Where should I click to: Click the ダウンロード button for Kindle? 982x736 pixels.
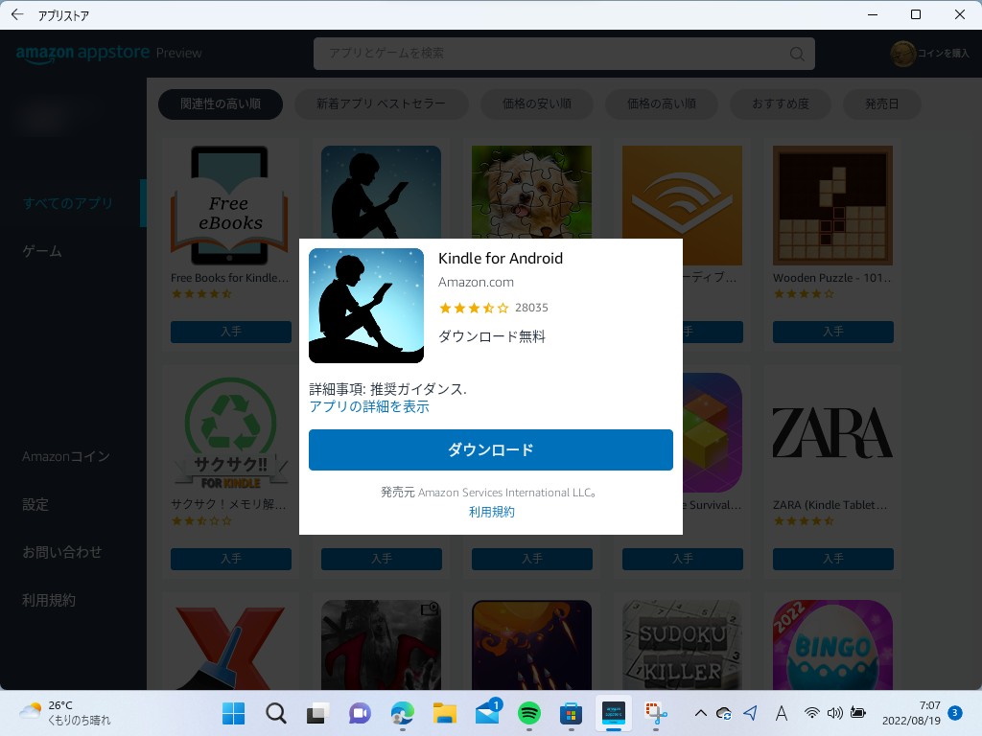click(x=490, y=449)
